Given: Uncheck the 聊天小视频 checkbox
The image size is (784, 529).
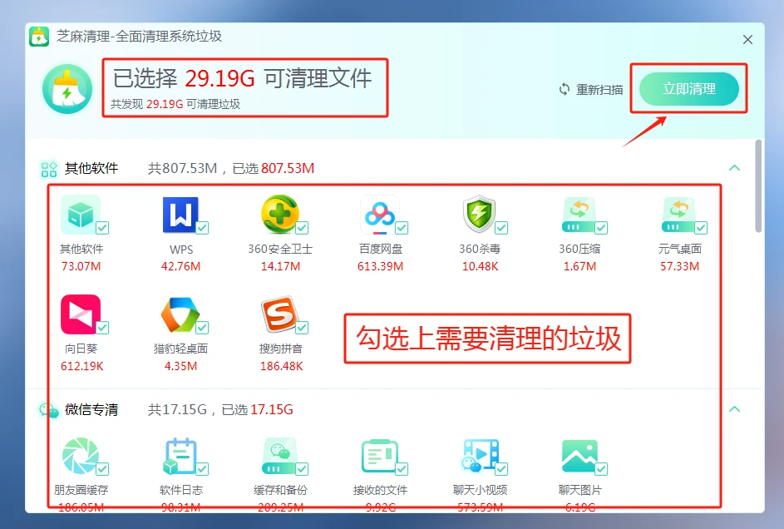Looking at the screenshot, I should (x=501, y=469).
